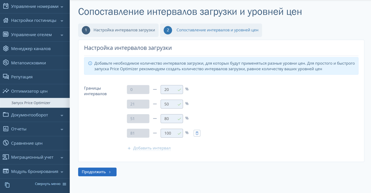Screen dimensions: 371x193
Task: Click the Настройка интервалов загрузки section heading
Action: (128, 48)
